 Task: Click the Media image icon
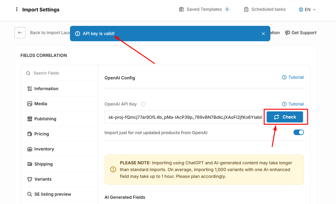tap(30, 104)
